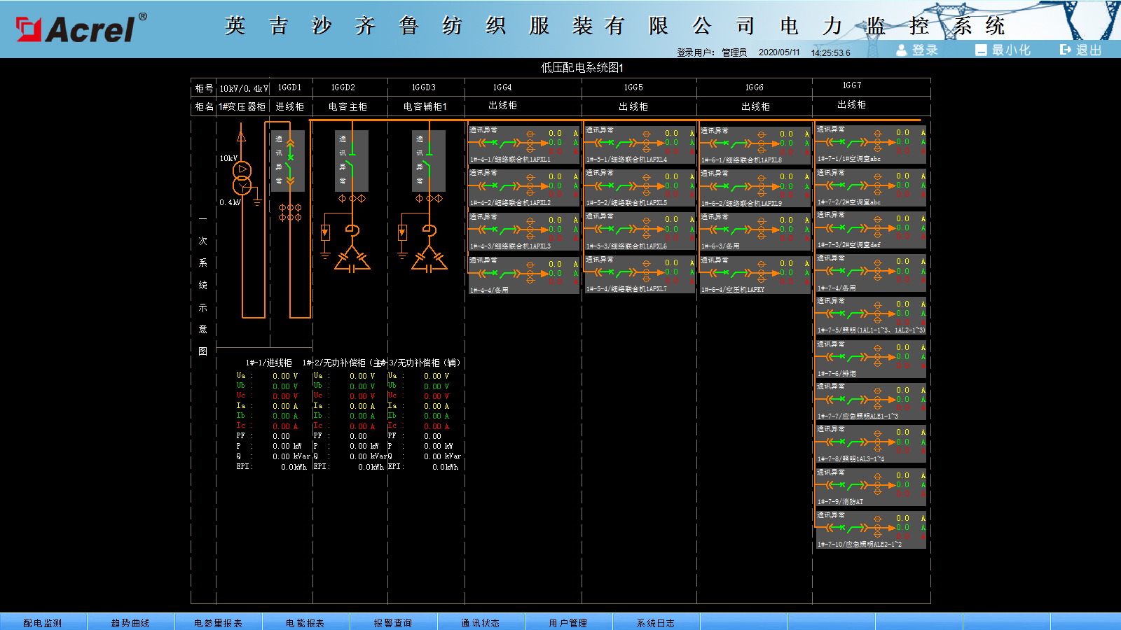Click the 1GGD2 surge arrester symbol
The image size is (1121, 630).
(x=325, y=232)
